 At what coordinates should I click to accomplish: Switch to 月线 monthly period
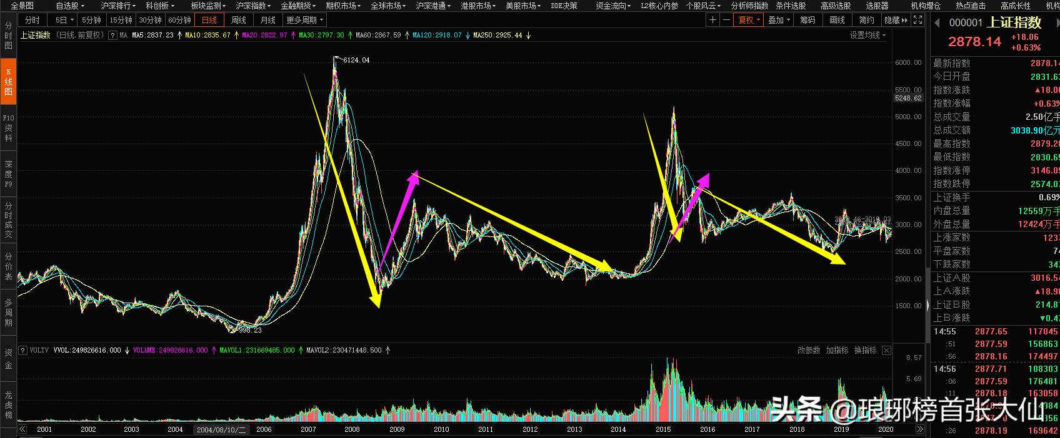(x=268, y=20)
